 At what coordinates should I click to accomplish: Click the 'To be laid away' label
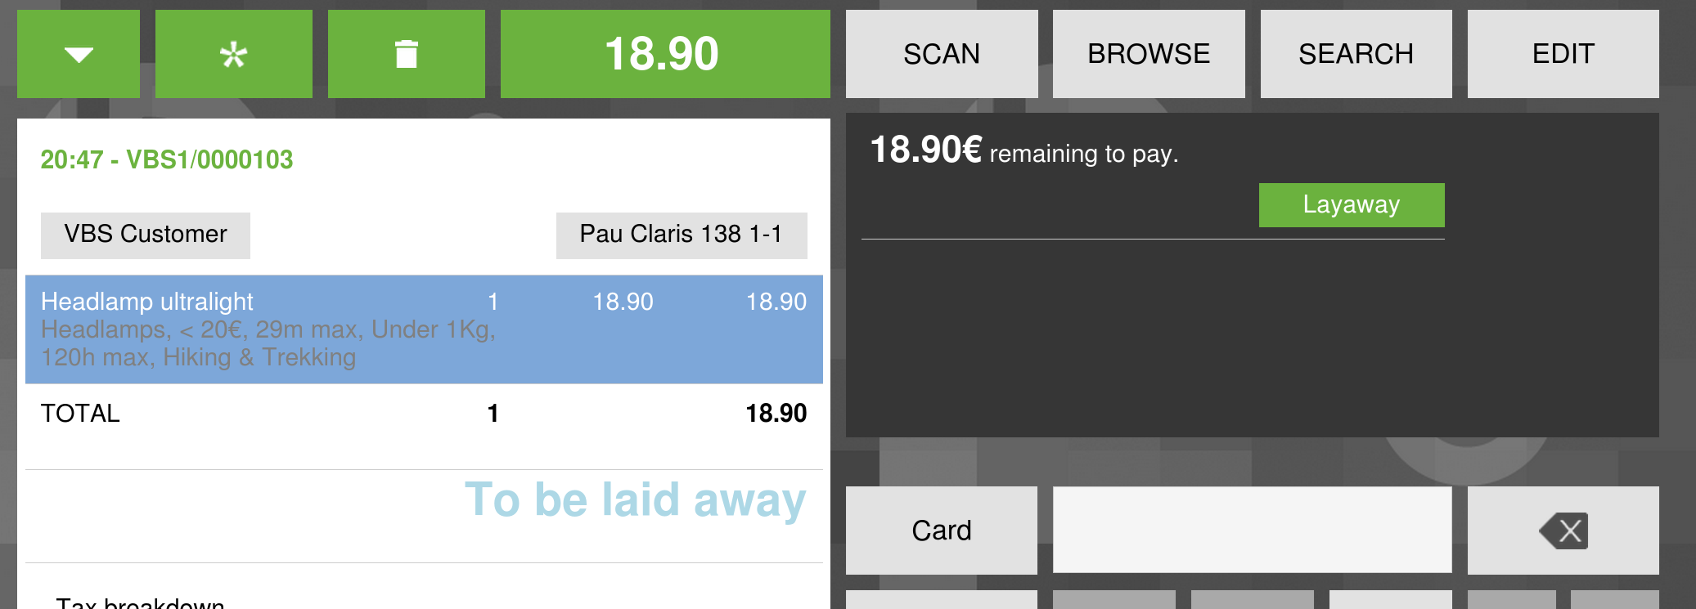pyautogui.click(x=635, y=500)
